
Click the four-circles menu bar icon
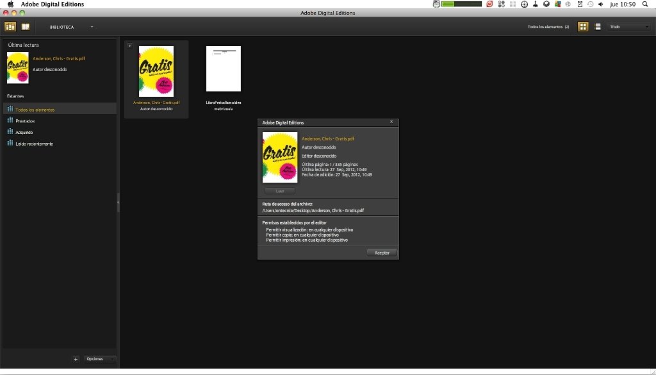501,4
